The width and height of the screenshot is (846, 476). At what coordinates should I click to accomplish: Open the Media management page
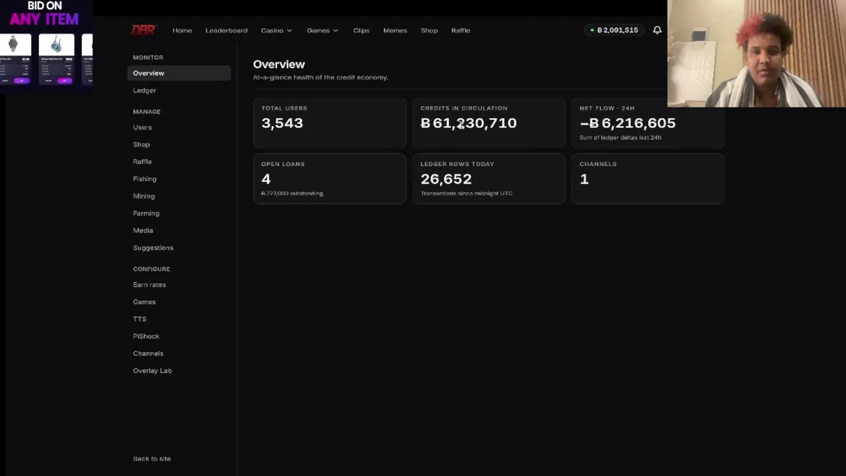click(143, 231)
